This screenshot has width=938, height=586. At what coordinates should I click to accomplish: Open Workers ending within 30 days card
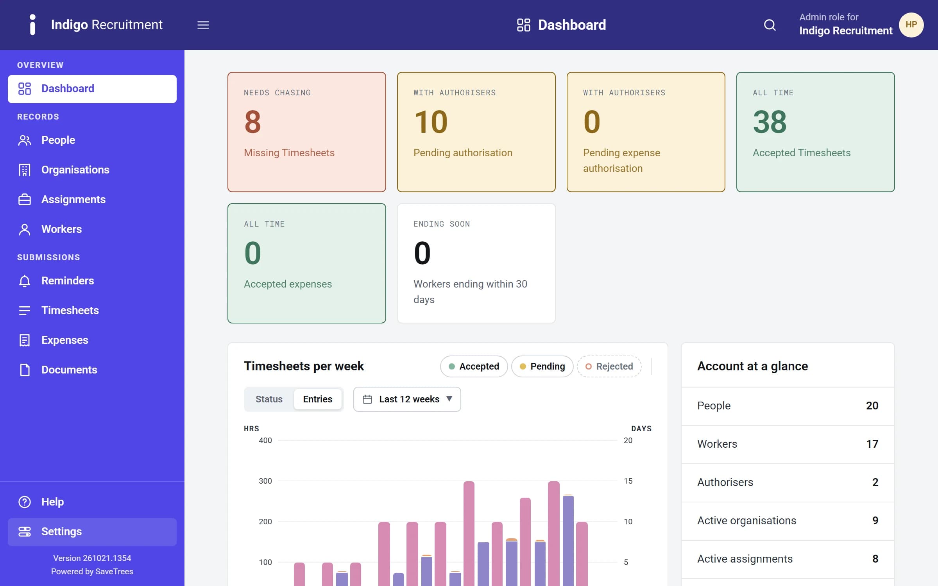[x=476, y=263]
